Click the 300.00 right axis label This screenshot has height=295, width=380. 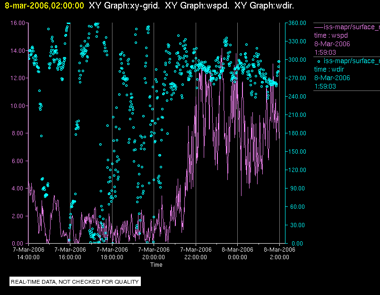point(297,60)
